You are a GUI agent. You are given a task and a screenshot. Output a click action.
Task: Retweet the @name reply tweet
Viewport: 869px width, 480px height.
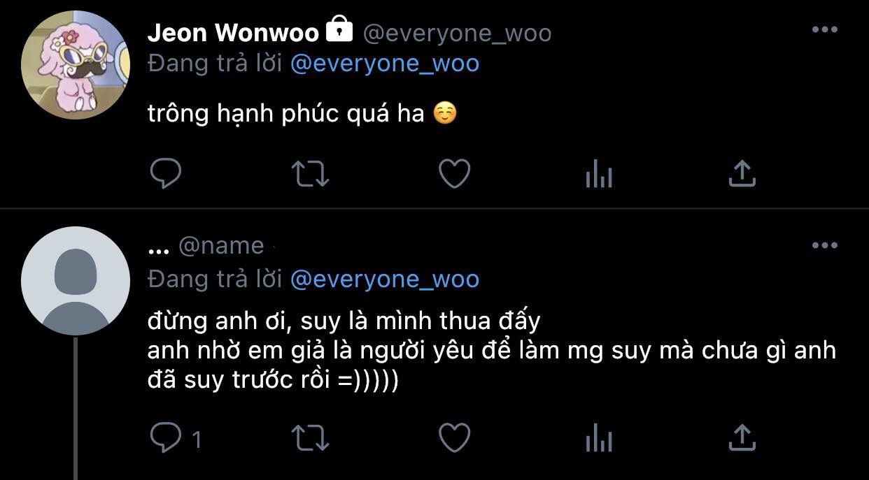point(310,439)
